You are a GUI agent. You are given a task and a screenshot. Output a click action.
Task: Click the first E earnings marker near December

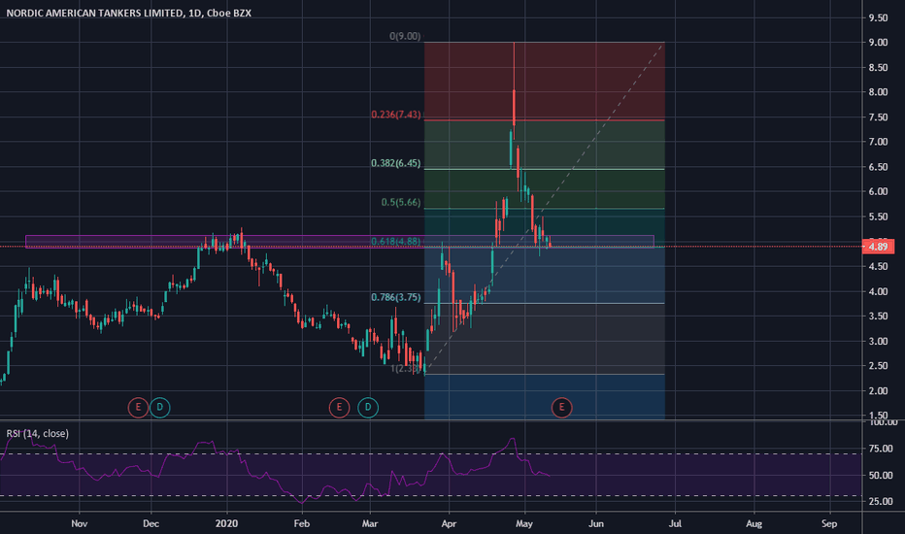[138, 407]
